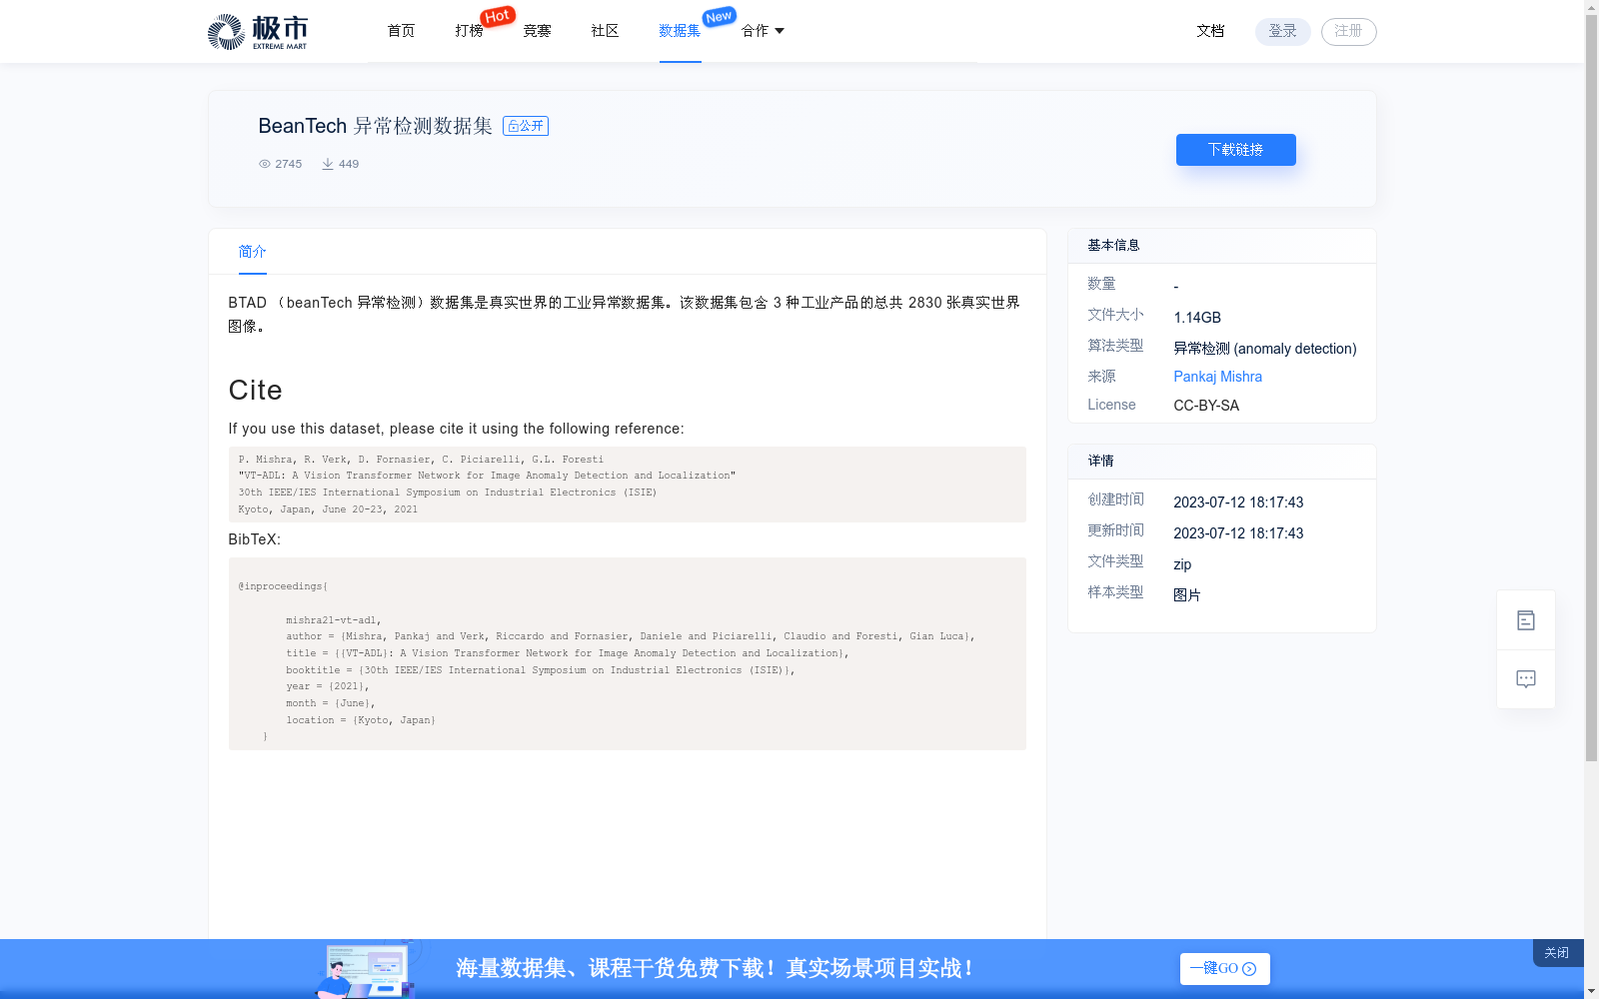Click the scrollbar down arrow
Screen dimensions: 1599x999
click(x=1591, y=991)
